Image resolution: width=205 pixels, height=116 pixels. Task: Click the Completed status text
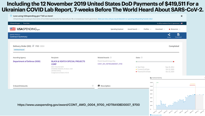174,46
